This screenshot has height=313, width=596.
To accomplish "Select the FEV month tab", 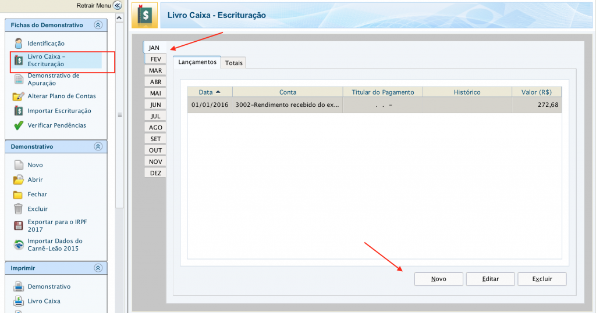I will tap(155, 59).
